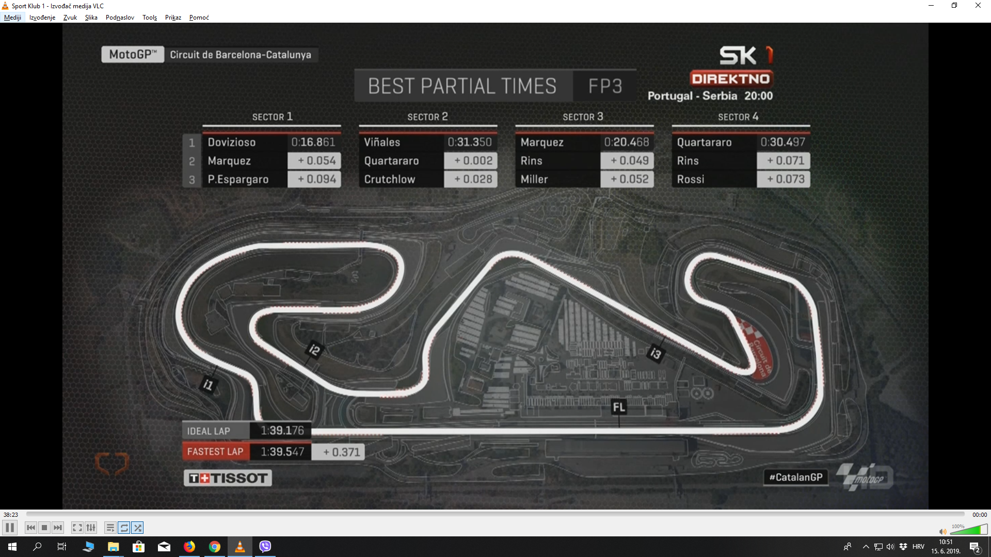Toggle fullscreen video mode

(77, 528)
